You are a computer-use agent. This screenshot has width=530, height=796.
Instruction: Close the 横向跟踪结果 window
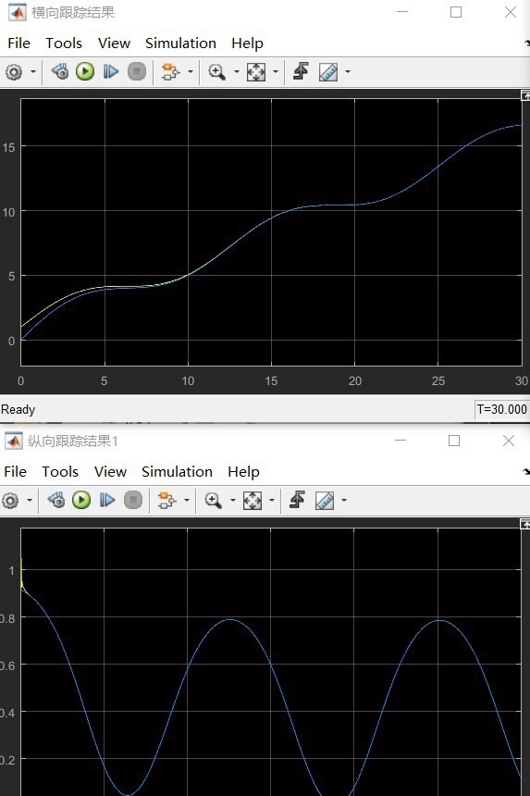pyautogui.click(x=511, y=12)
